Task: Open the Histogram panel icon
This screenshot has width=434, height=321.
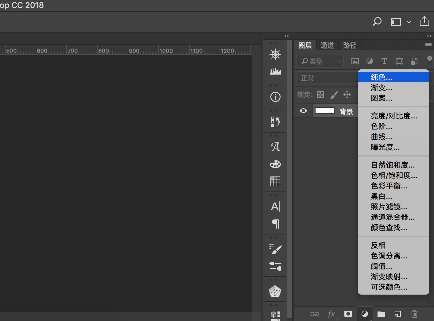Action: tap(275, 71)
